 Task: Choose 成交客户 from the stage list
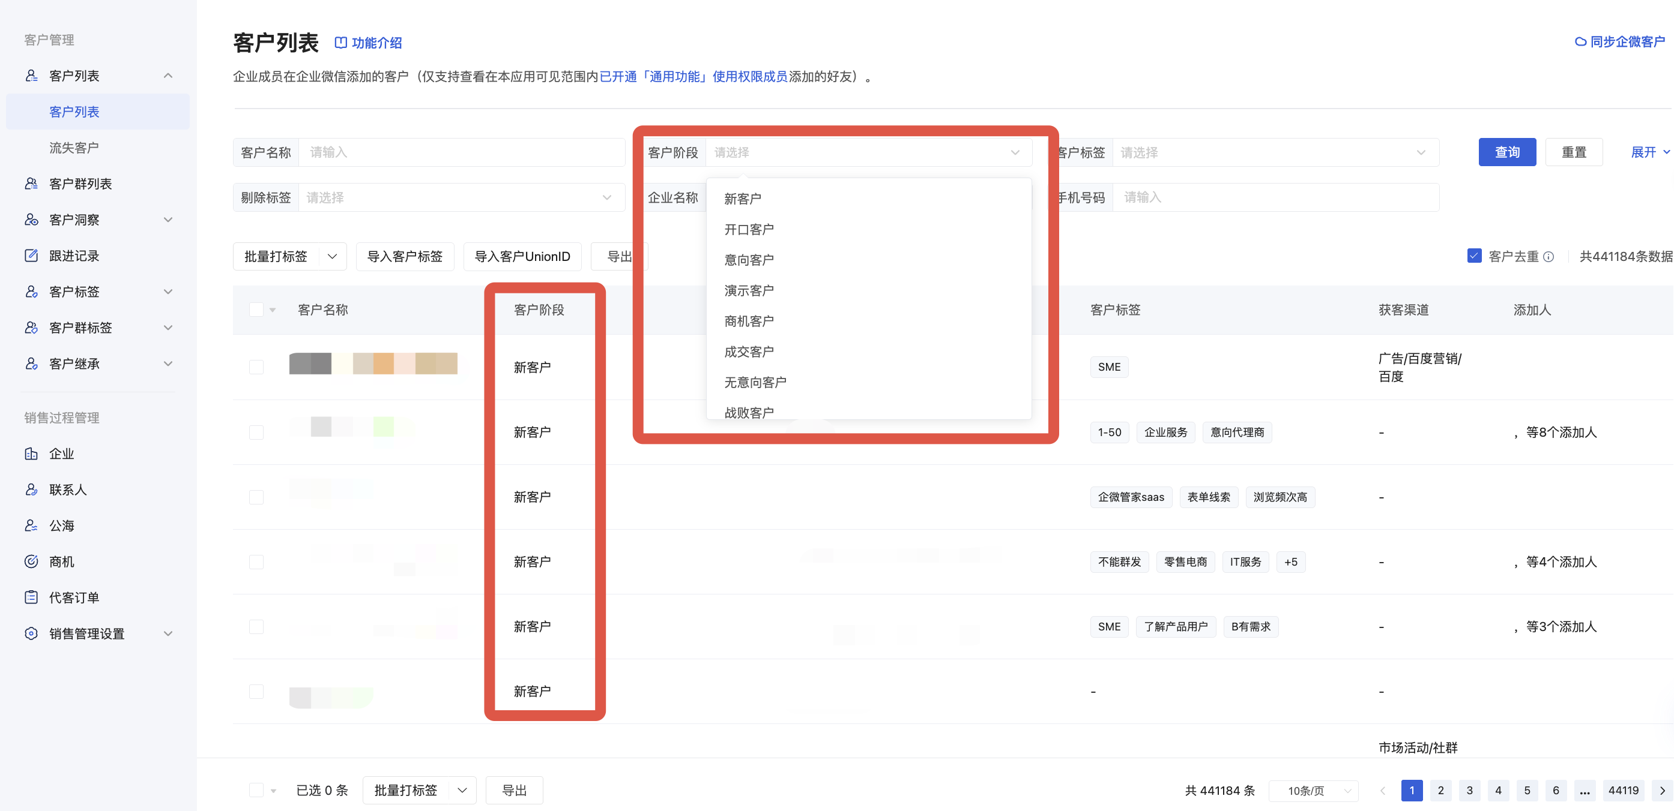tap(749, 352)
